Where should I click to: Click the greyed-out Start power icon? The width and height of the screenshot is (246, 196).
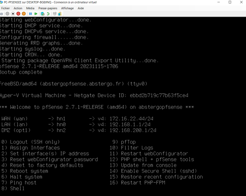(7, 14)
